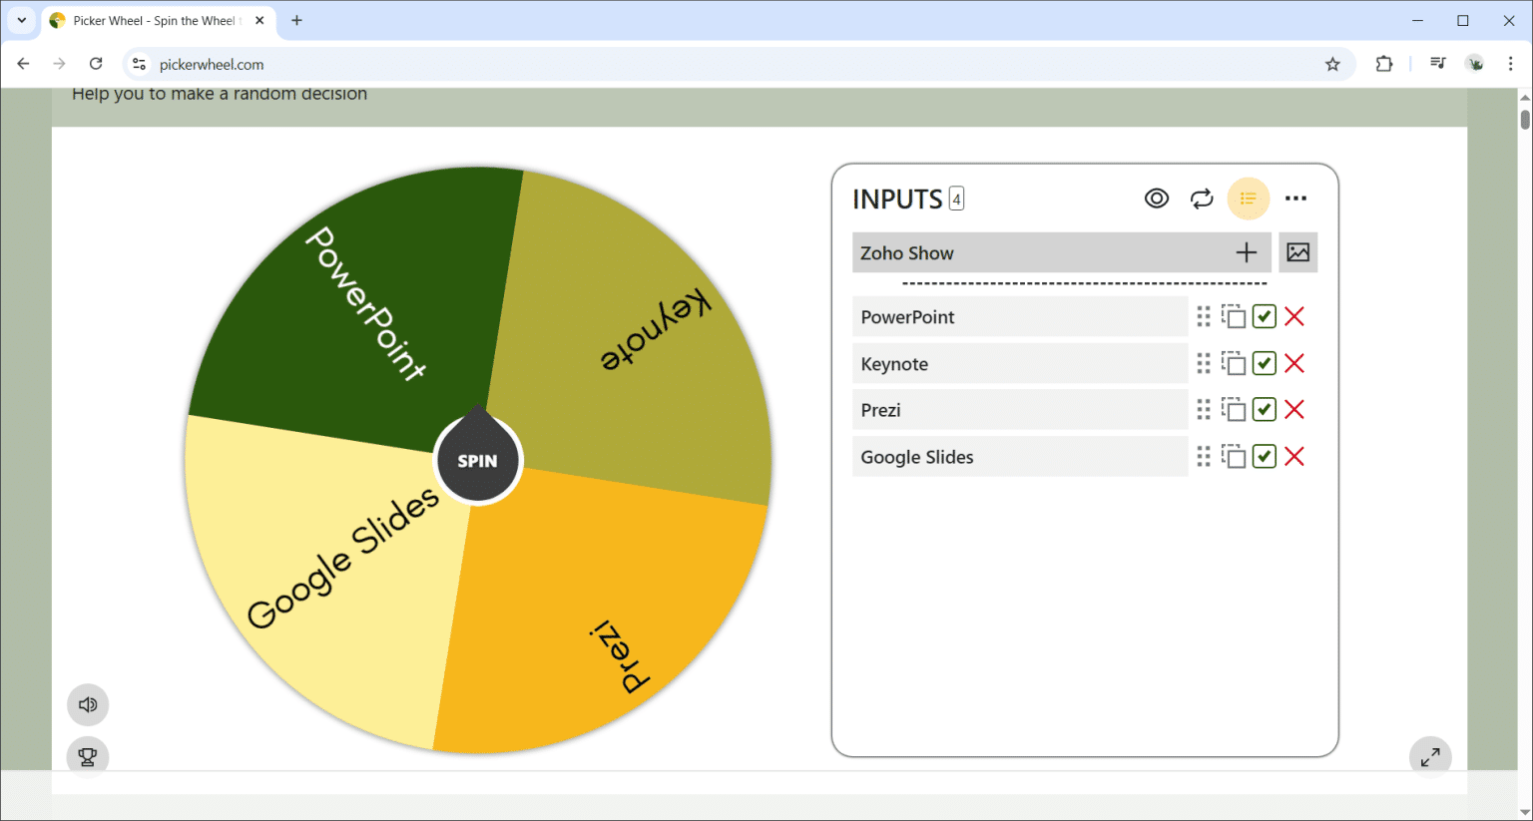Uncheck the Prezi checkbox
The width and height of the screenshot is (1533, 821).
click(x=1264, y=409)
